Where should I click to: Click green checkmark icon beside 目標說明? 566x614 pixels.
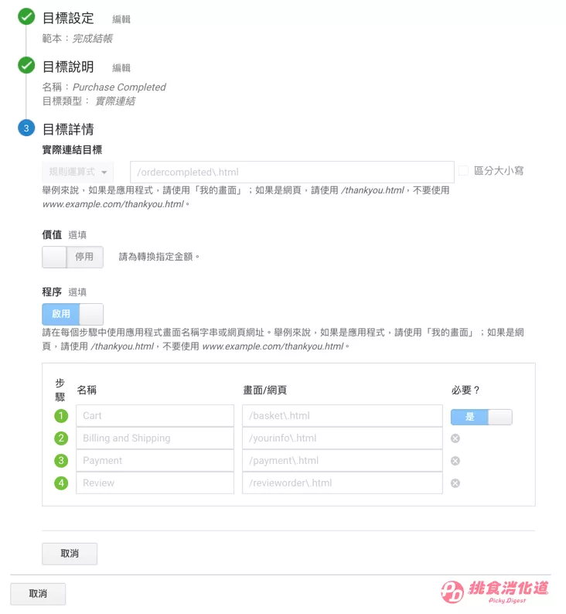pos(26,65)
